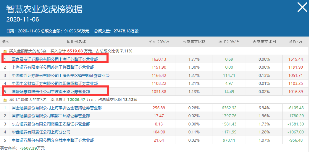310x152 pixels.
Task: Open 东方证券南通工农路证券营业部 link
Action: [51, 124]
